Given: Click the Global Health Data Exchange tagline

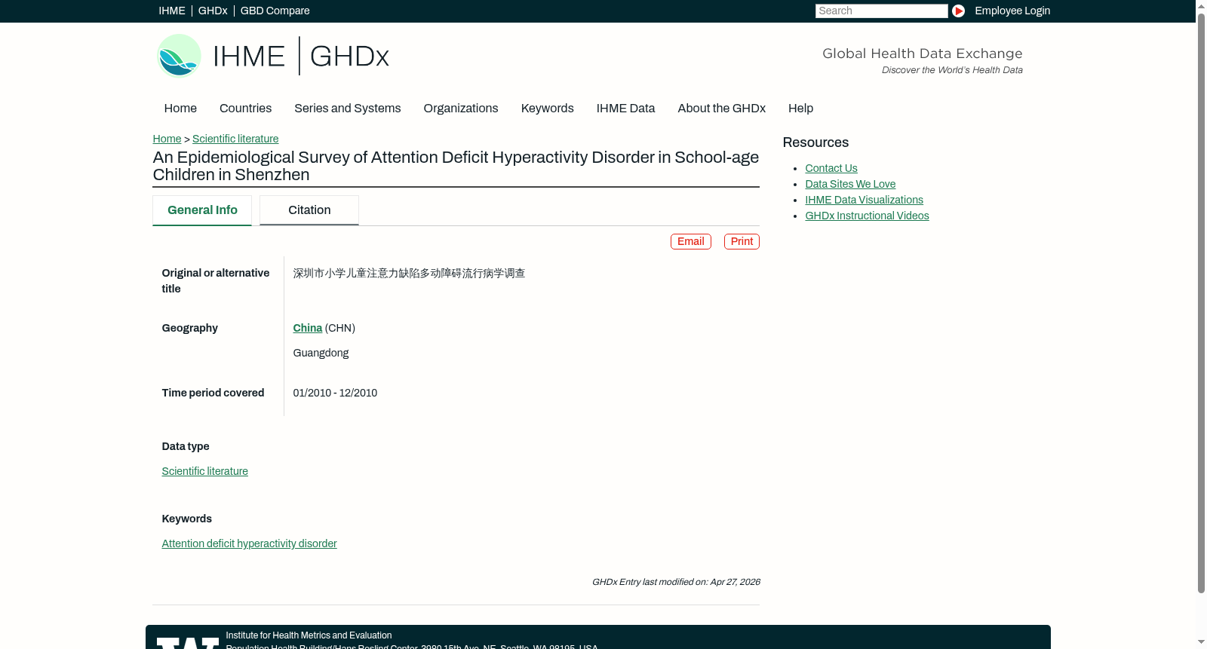Looking at the screenshot, I should pyautogui.click(x=922, y=54).
